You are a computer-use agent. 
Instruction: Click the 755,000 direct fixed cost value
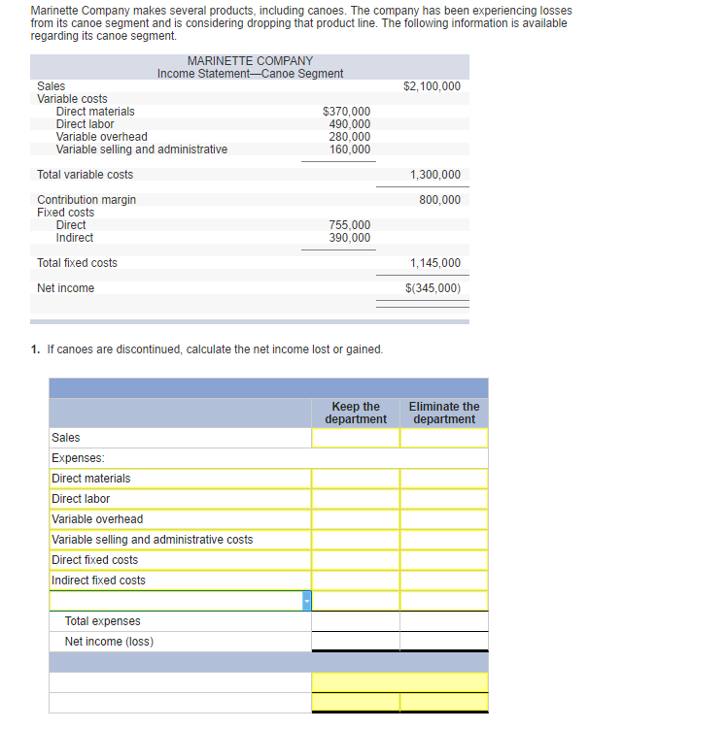(x=350, y=225)
